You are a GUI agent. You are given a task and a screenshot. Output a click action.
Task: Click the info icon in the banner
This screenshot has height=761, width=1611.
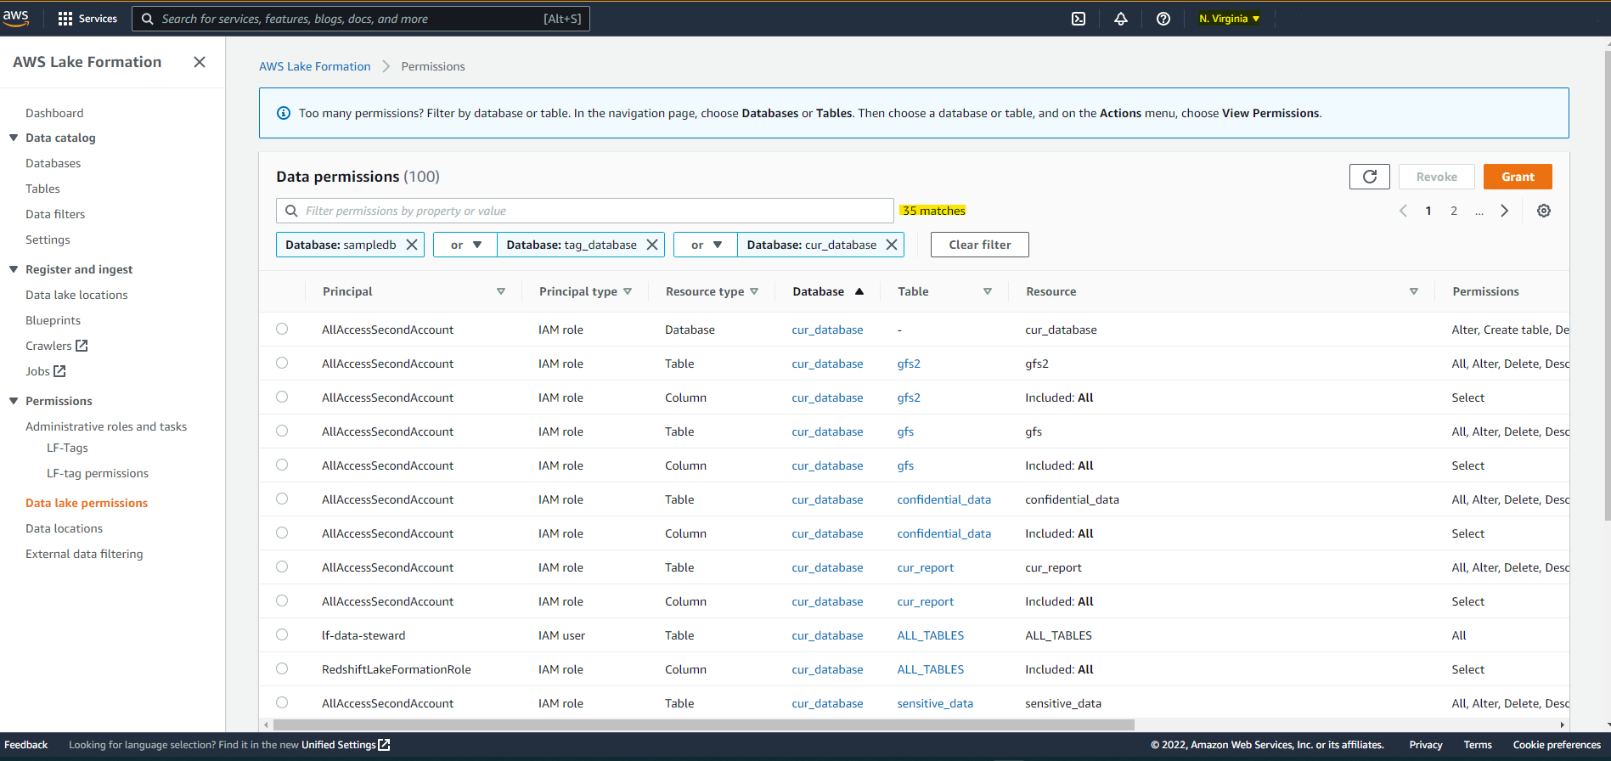[284, 113]
